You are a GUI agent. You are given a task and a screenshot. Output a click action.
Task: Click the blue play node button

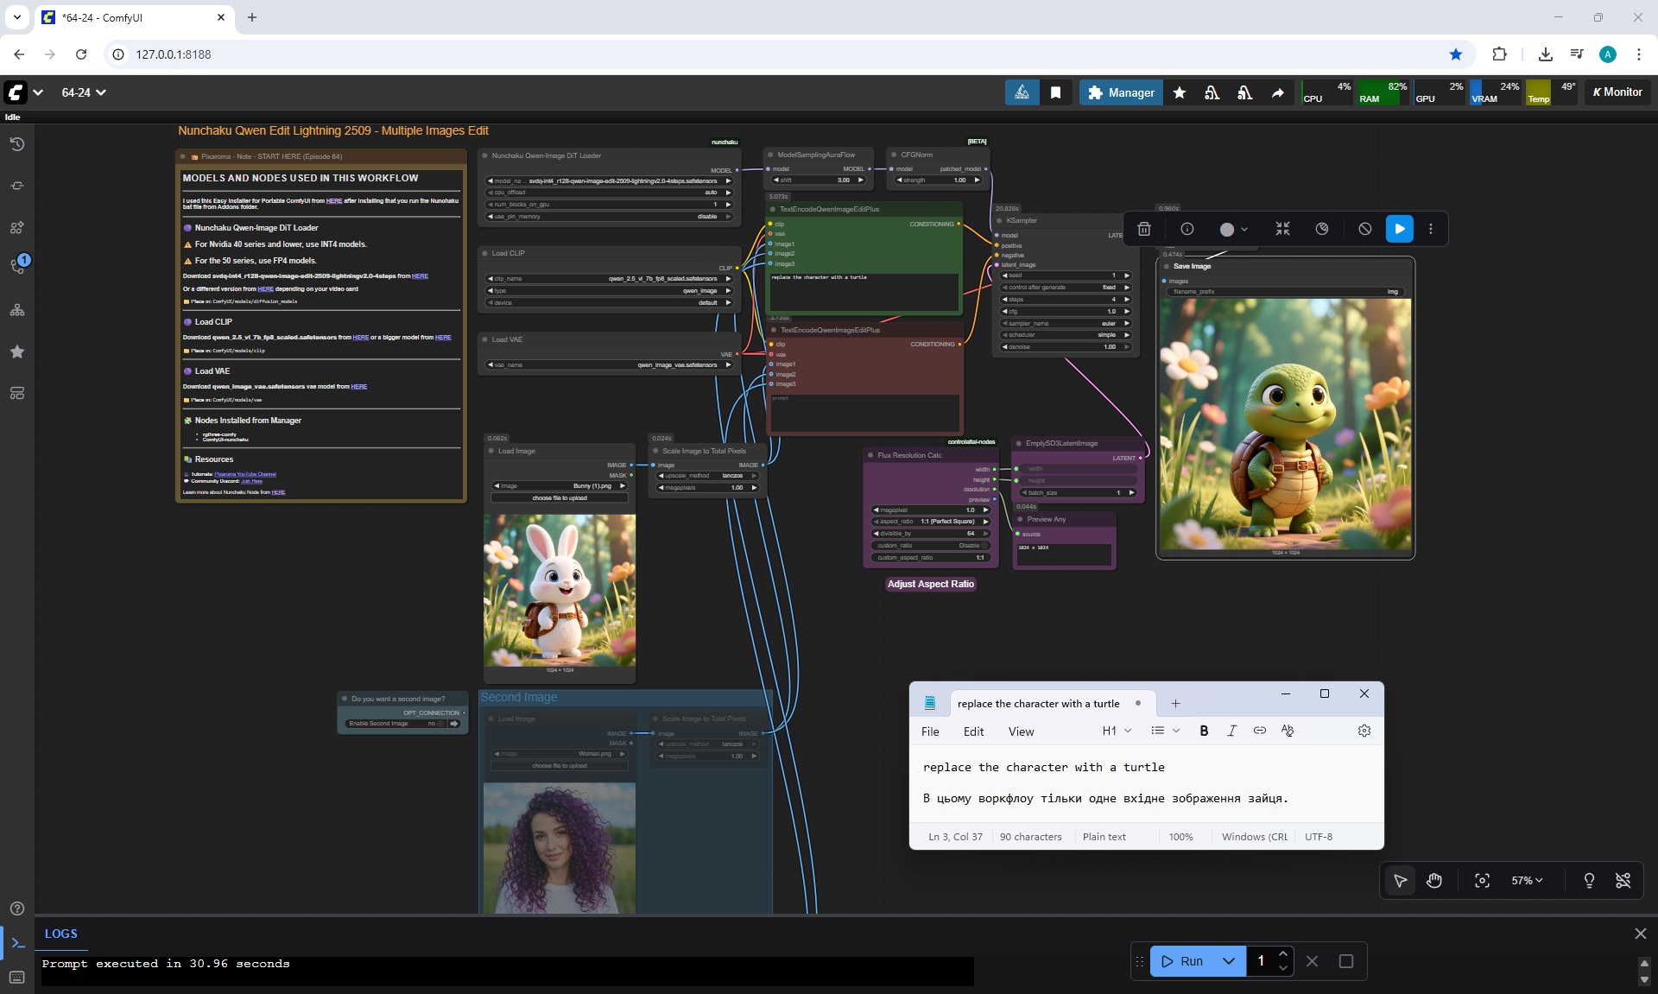pyautogui.click(x=1399, y=229)
